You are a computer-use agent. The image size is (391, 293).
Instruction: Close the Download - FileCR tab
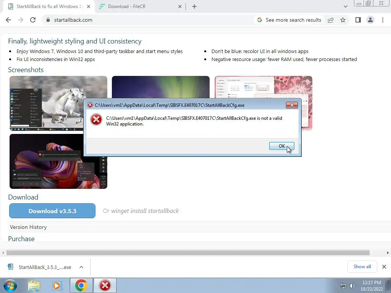[180, 6]
